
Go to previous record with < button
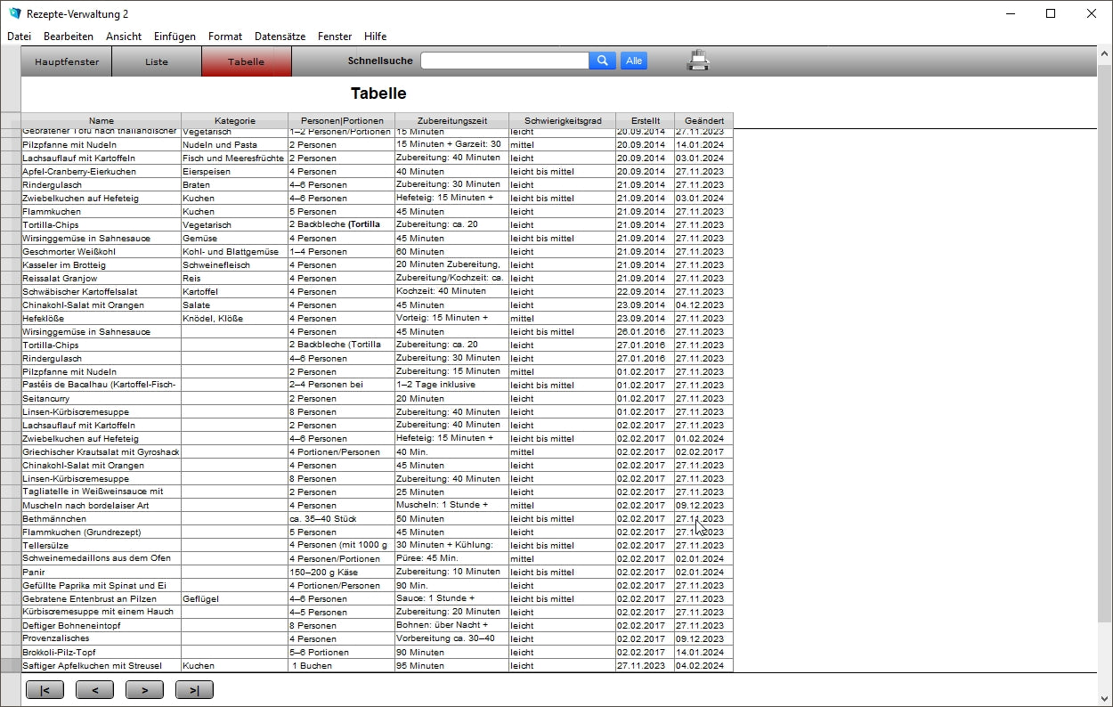point(94,689)
